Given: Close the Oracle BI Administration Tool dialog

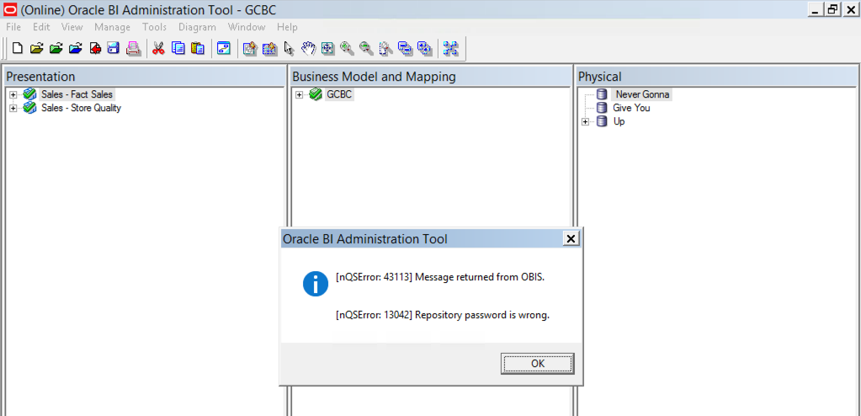Looking at the screenshot, I should click(x=571, y=238).
